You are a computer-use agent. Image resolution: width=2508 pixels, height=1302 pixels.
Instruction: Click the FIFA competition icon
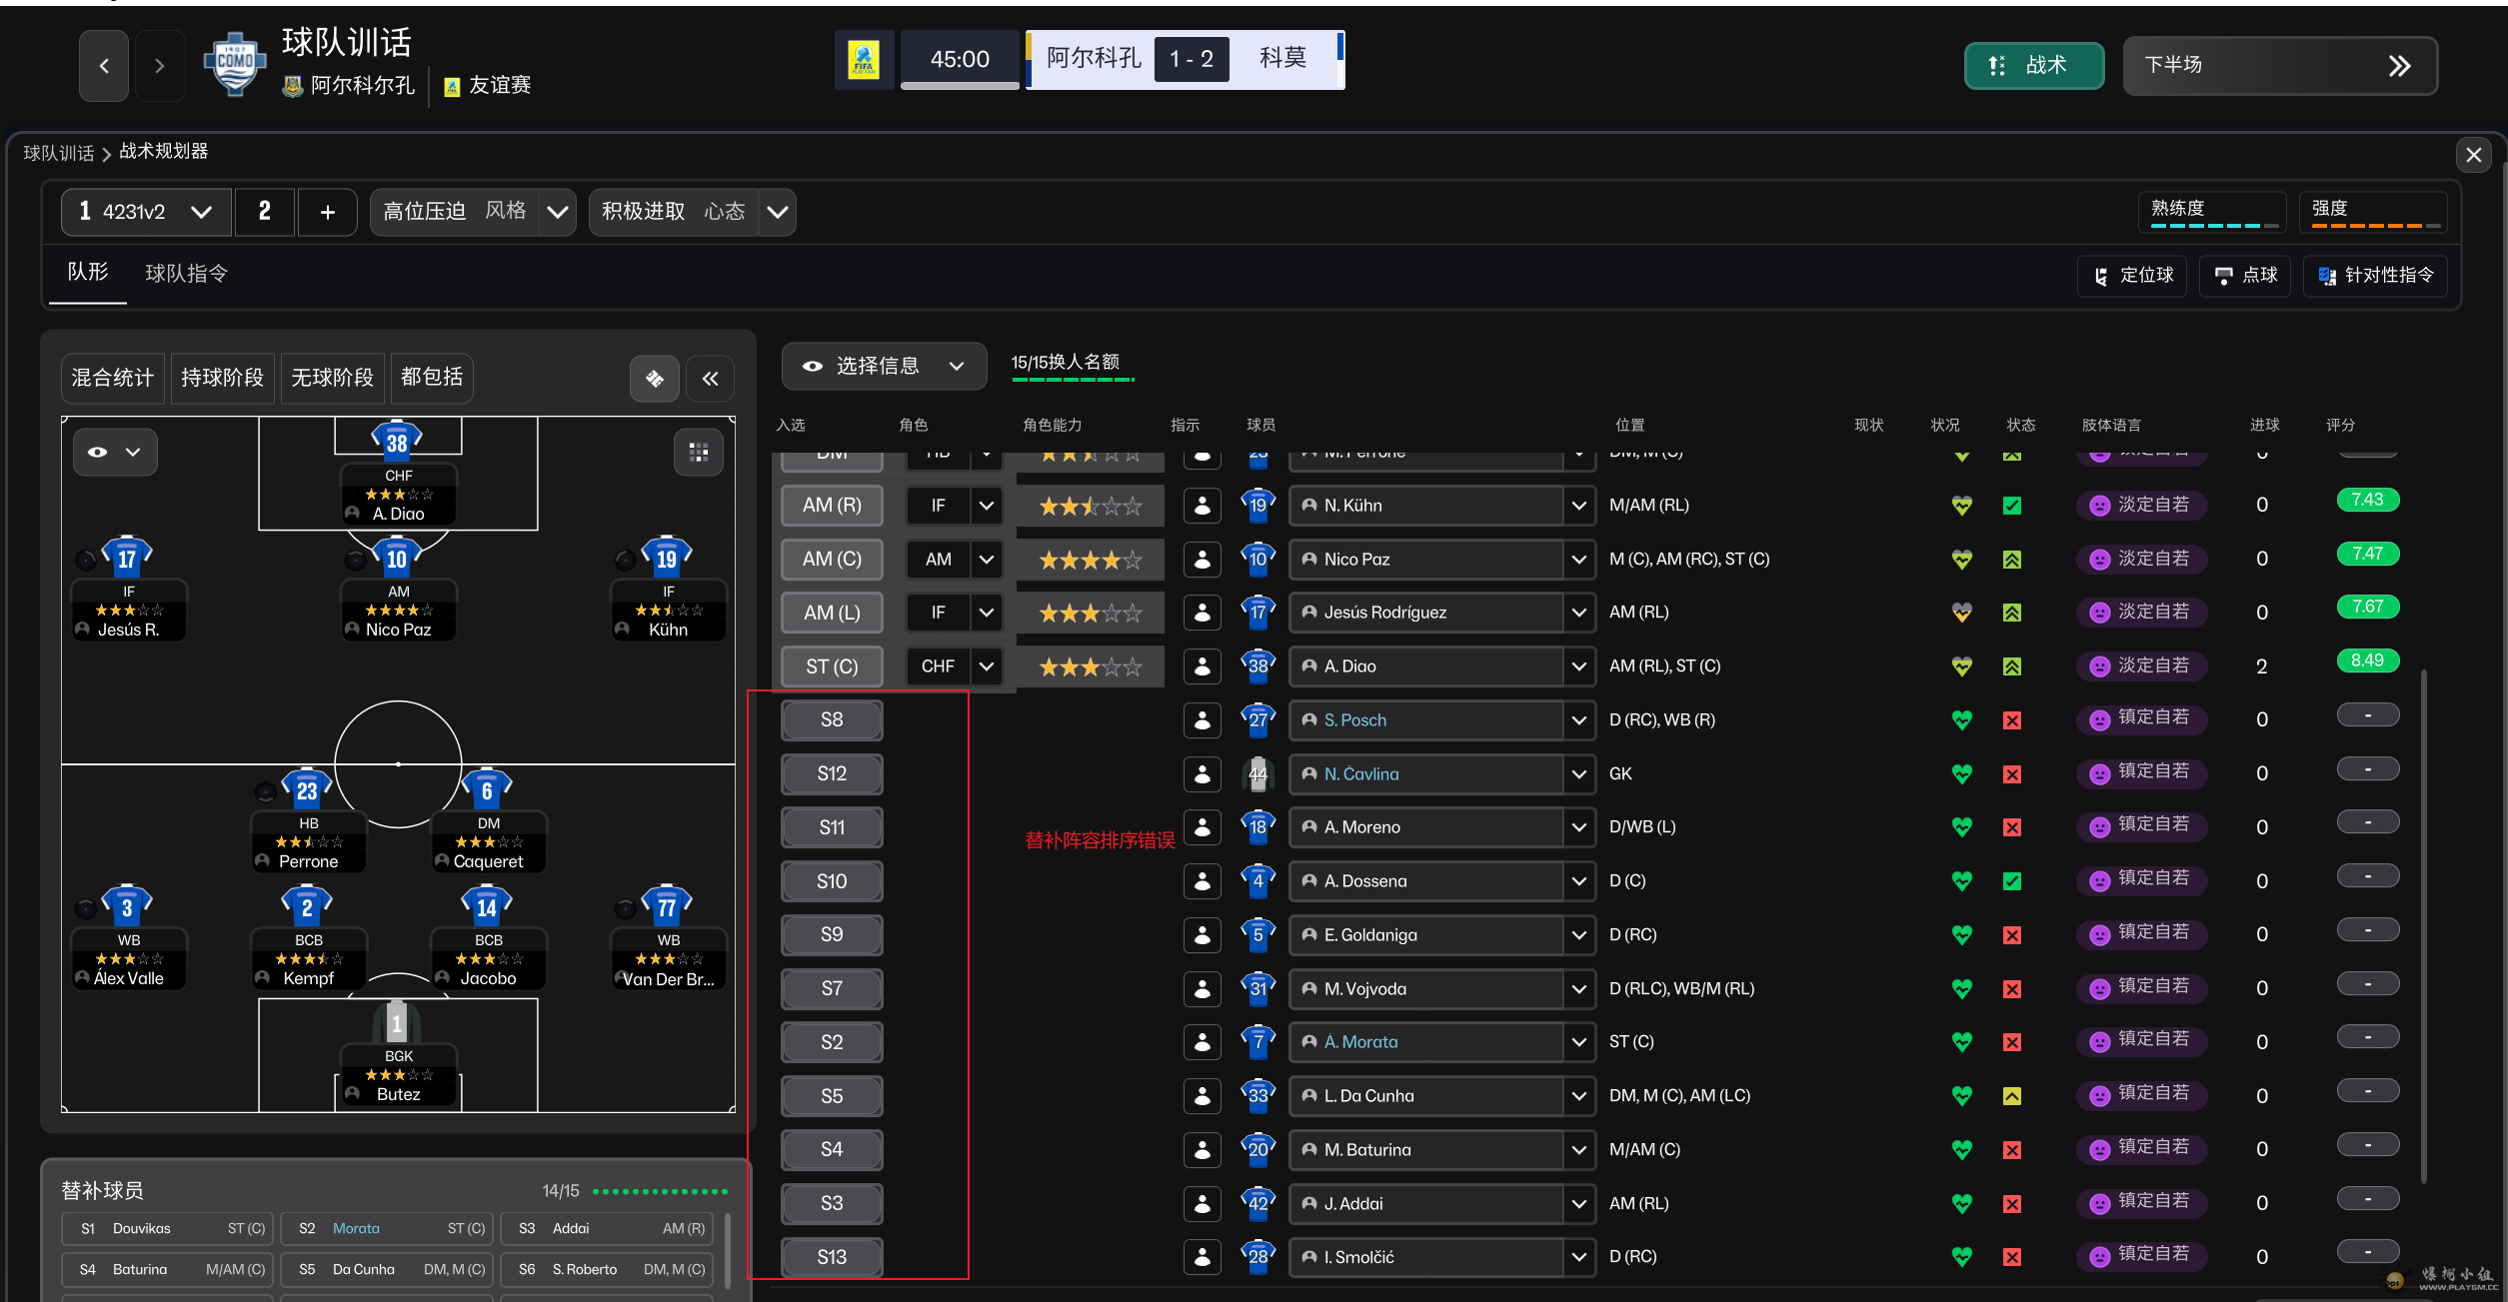864,60
